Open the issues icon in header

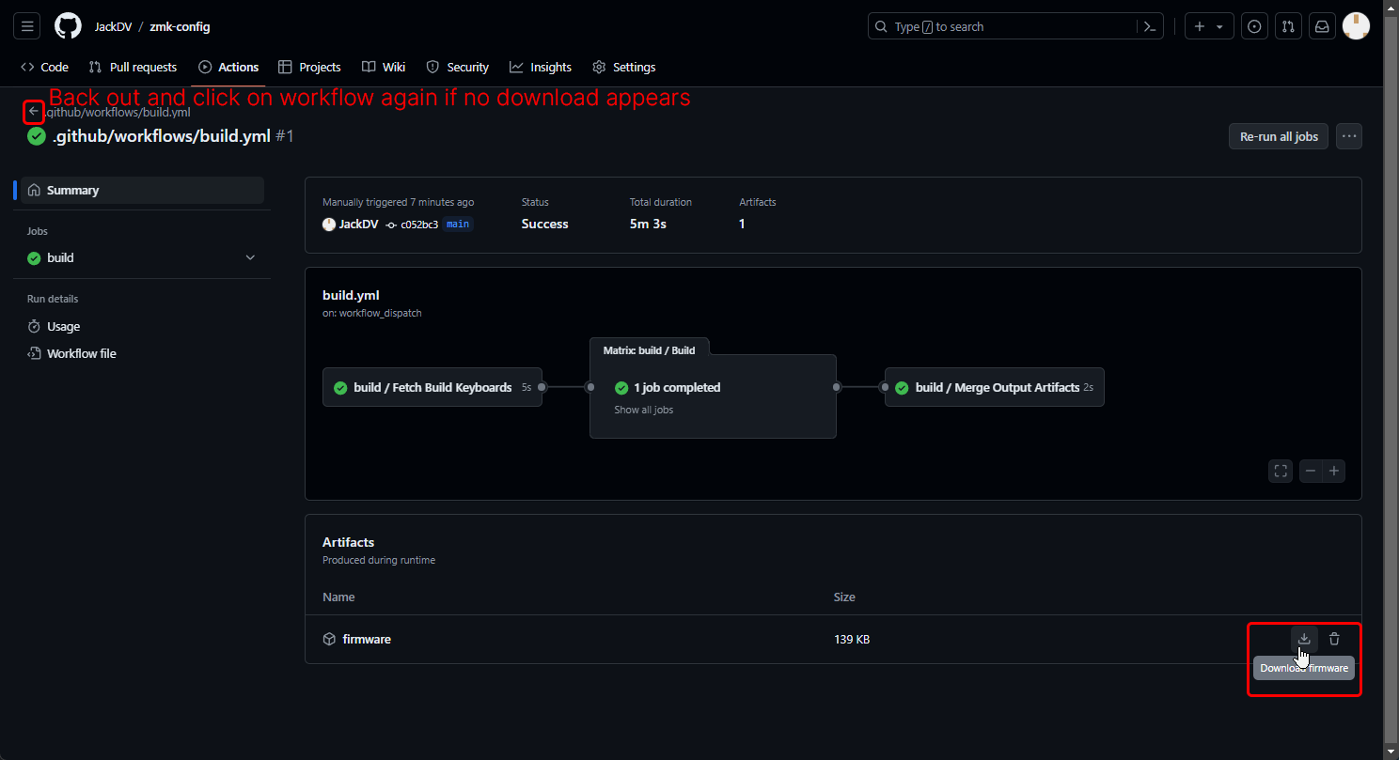click(1254, 26)
